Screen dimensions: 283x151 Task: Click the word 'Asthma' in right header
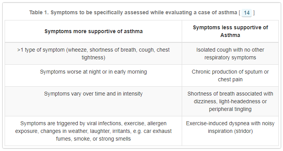point(230,35)
